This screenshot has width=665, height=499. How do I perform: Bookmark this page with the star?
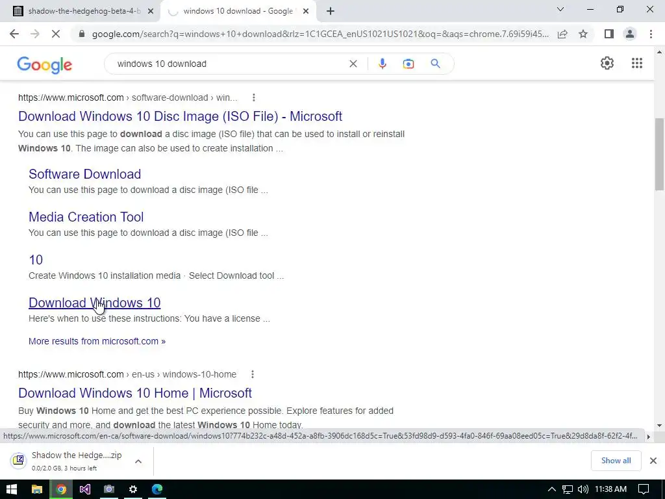pyautogui.click(x=583, y=34)
